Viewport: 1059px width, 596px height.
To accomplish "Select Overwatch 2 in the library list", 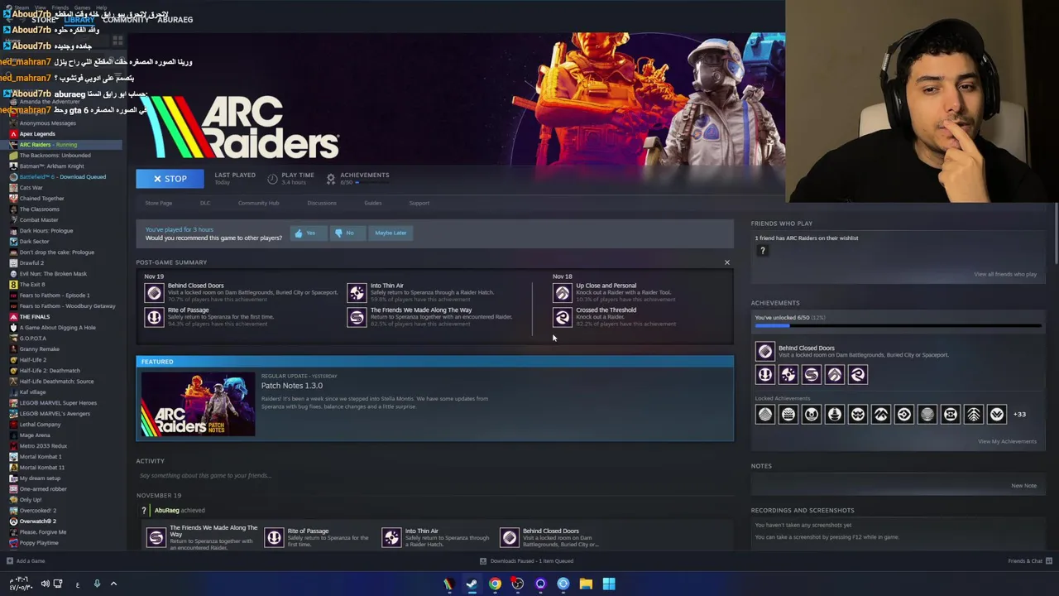I will click(x=37, y=521).
